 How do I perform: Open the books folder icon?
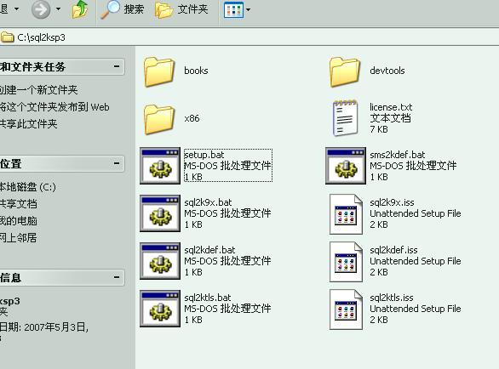point(159,71)
